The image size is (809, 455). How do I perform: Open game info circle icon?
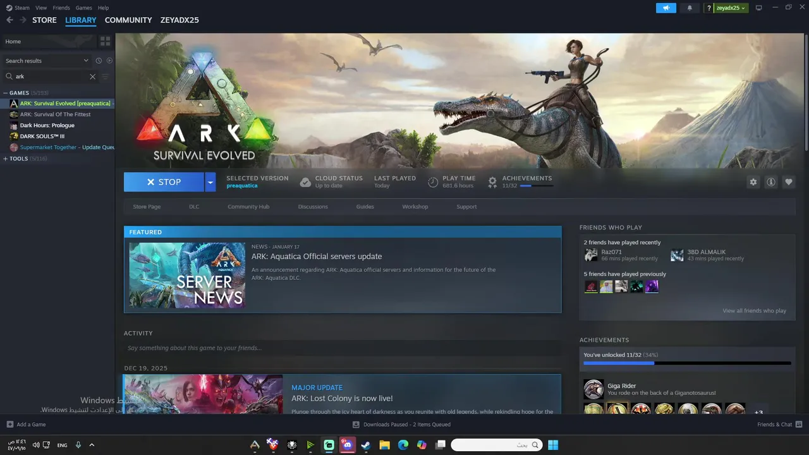pos(770,182)
